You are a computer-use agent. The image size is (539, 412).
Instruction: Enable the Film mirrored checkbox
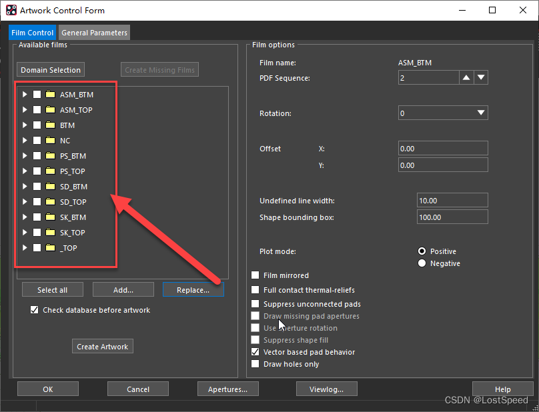click(x=255, y=275)
